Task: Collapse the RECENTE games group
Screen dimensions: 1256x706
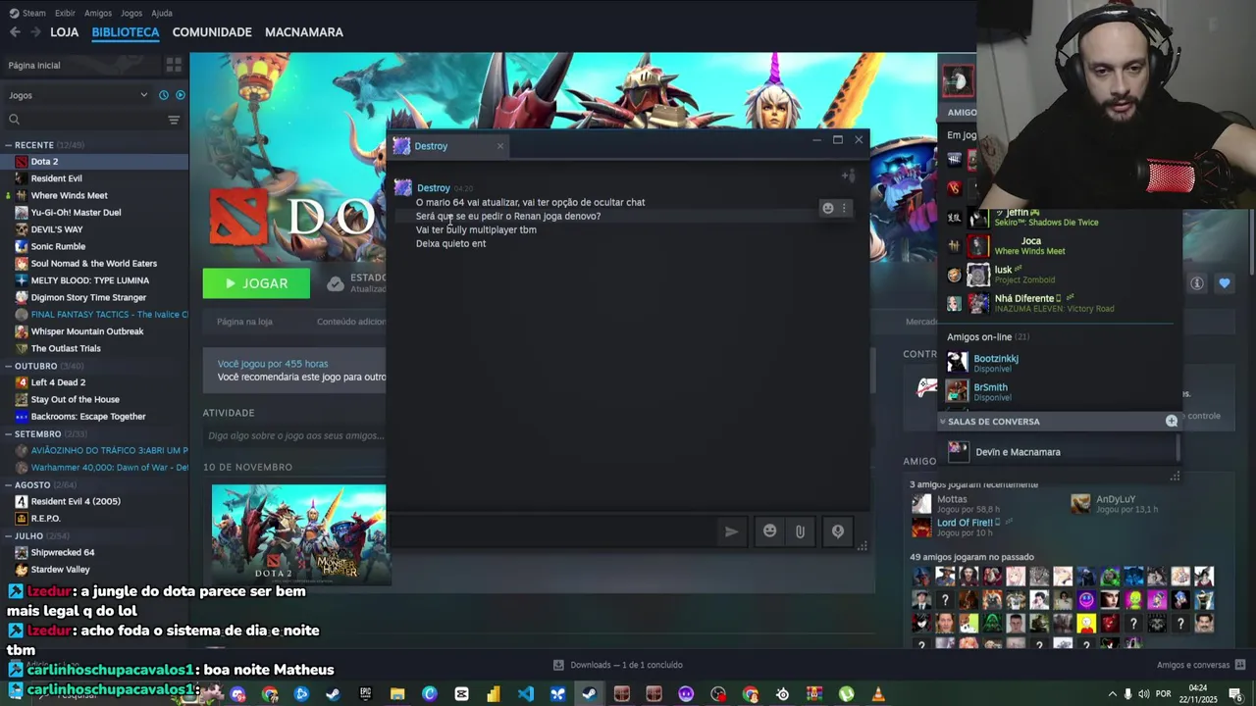Action: (9, 145)
